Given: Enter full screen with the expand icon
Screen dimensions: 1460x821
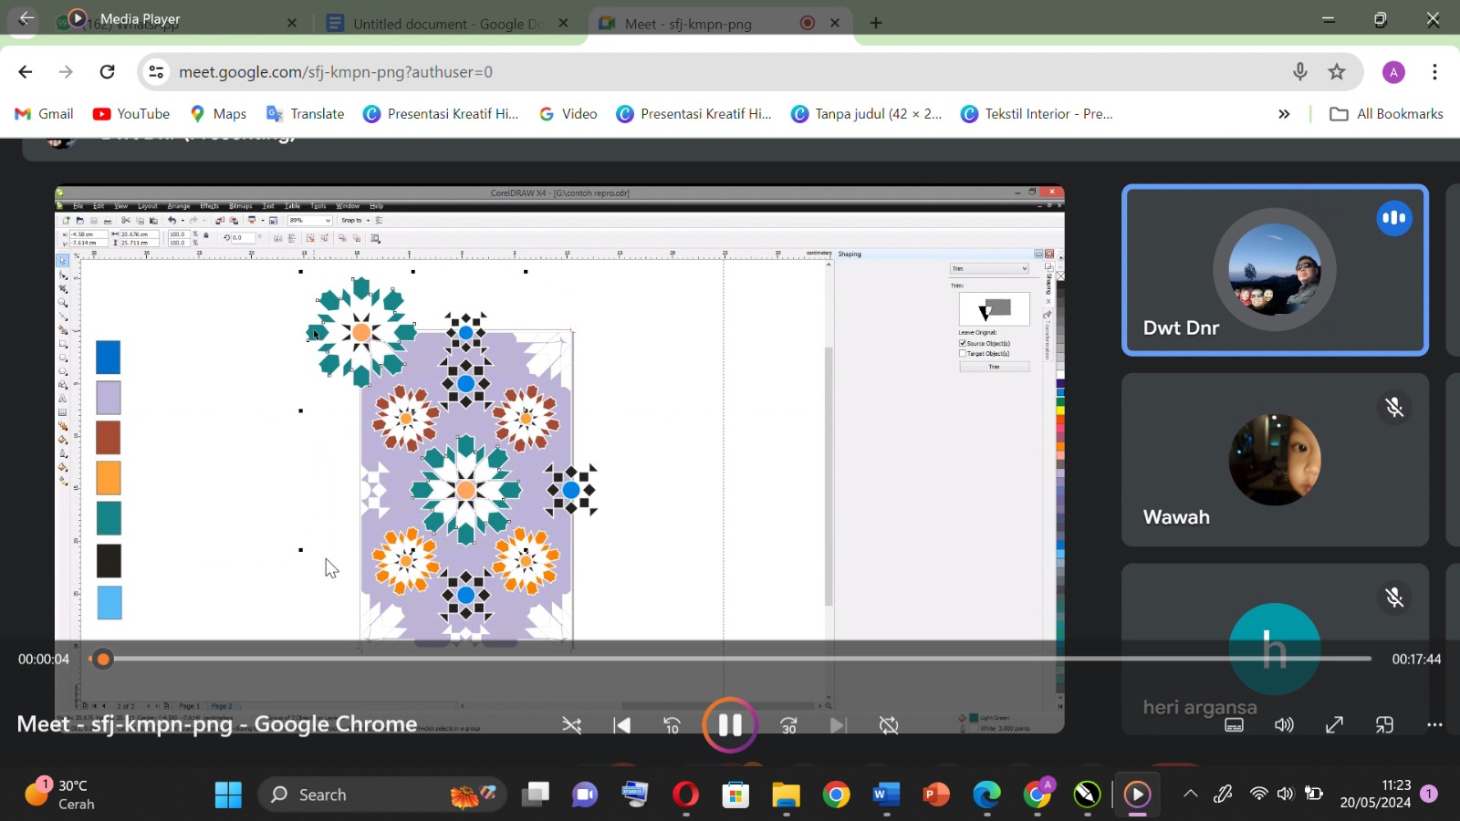Looking at the screenshot, I should coord(1334,725).
